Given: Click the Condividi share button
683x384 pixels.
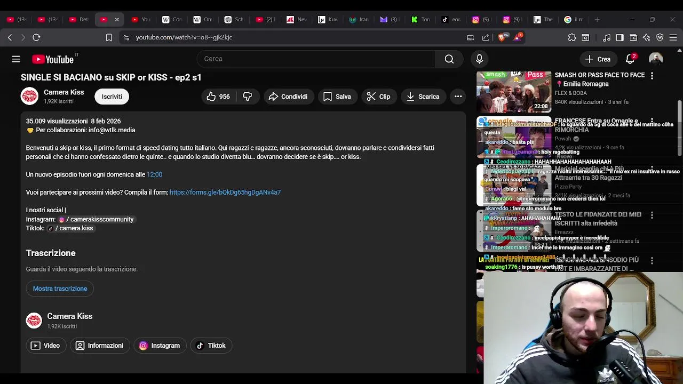Looking at the screenshot, I should (288, 97).
